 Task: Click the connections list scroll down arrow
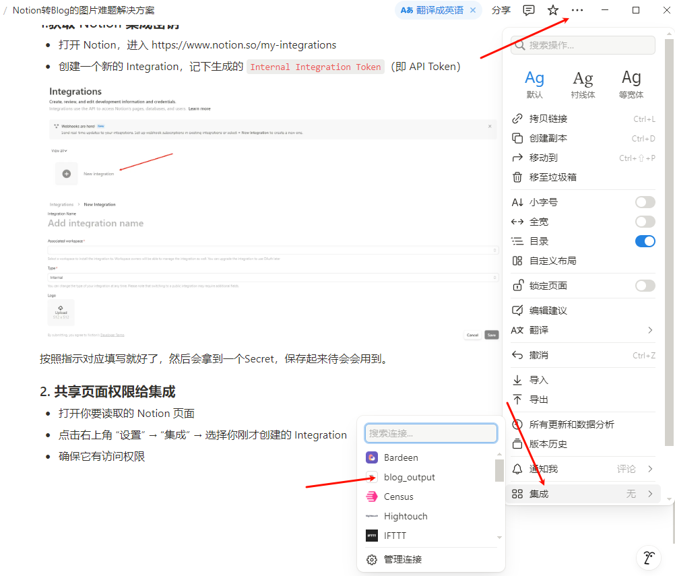coord(499,537)
